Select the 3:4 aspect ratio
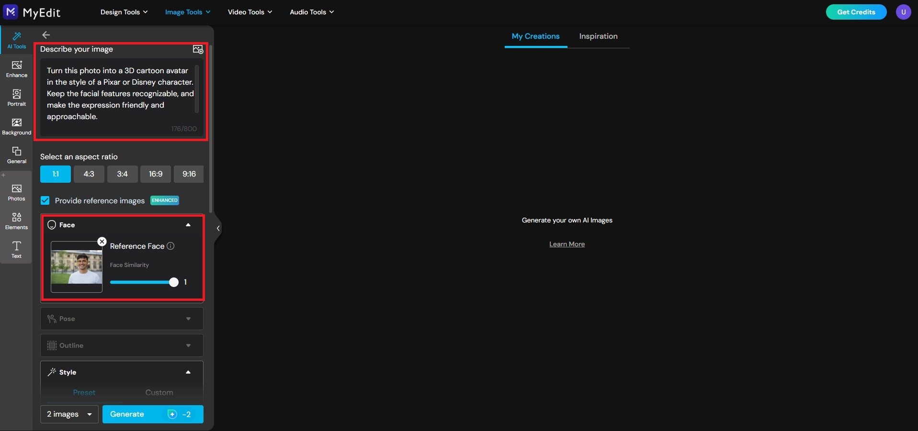 point(123,174)
